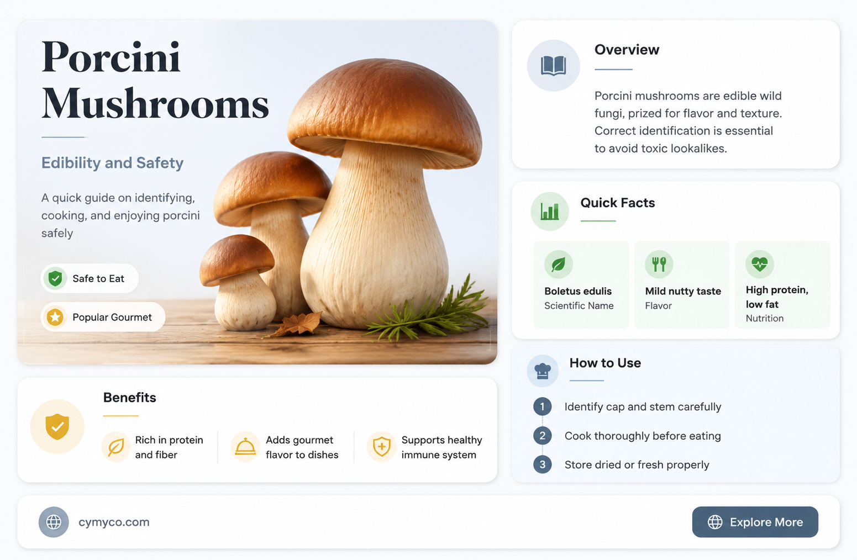The height and width of the screenshot is (560, 857).
Task: Select the Mild nutty taste Flavor card
Action: (x=682, y=285)
